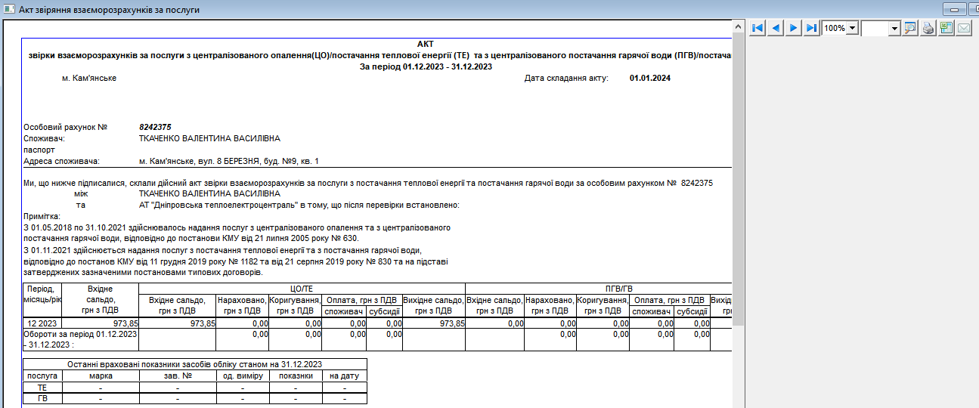The image size is (979, 408).
Task: Jump to the last page of the report
Action: [811, 28]
